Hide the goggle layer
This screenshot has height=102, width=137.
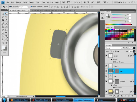click(106, 56)
